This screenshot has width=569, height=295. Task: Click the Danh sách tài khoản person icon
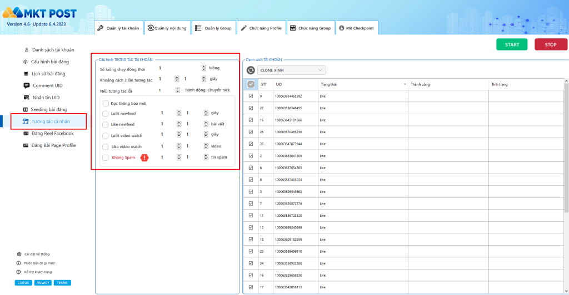click(26, 50)
